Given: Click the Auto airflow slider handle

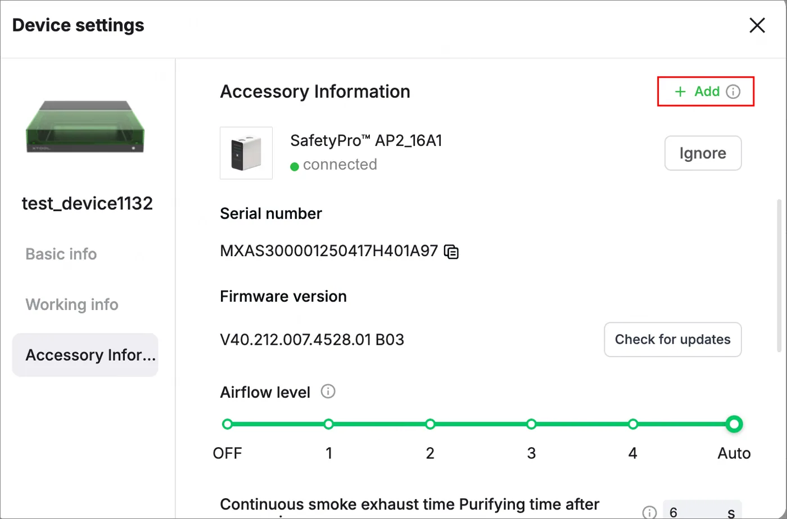Looking at the screenshot, I should (x=734, y=424).
